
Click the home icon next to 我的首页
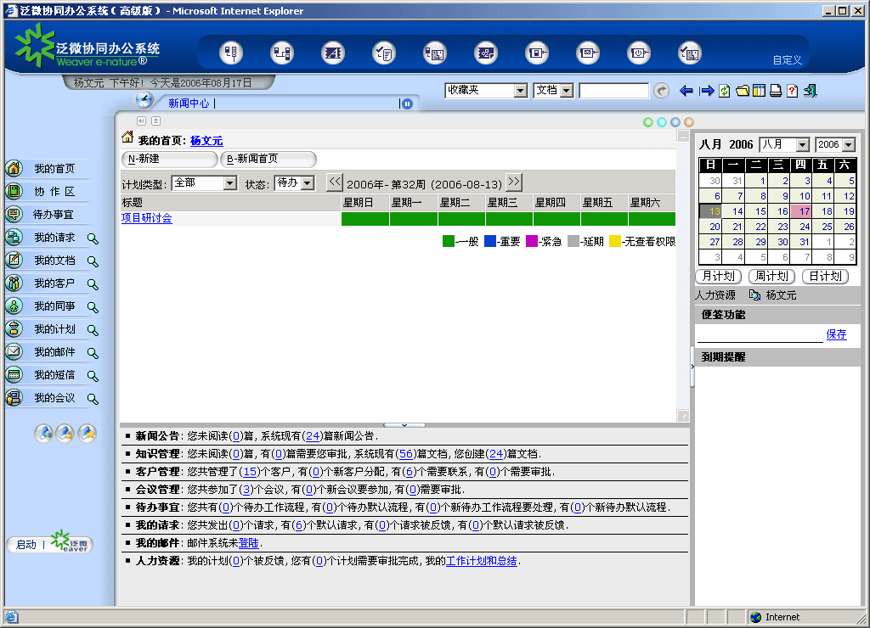(127, 137)
